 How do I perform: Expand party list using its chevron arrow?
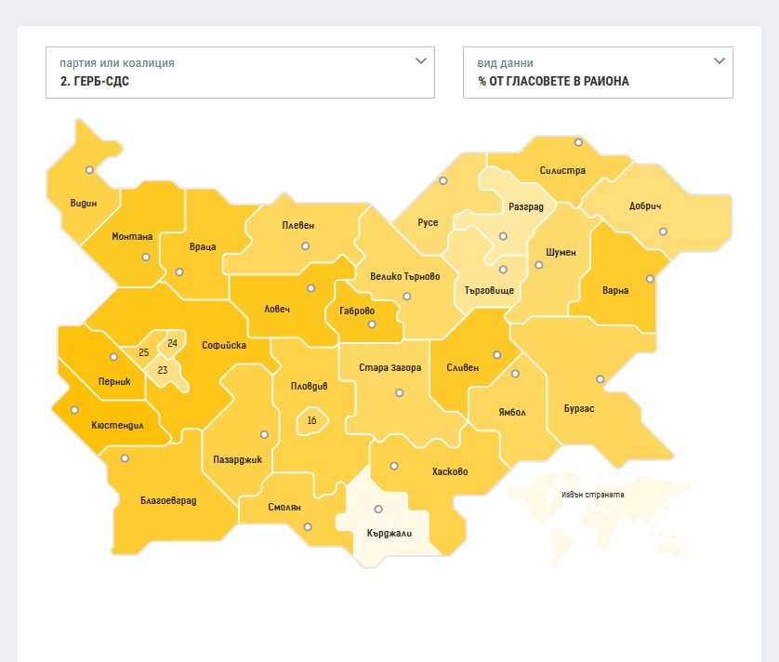[x=421, y=61]
